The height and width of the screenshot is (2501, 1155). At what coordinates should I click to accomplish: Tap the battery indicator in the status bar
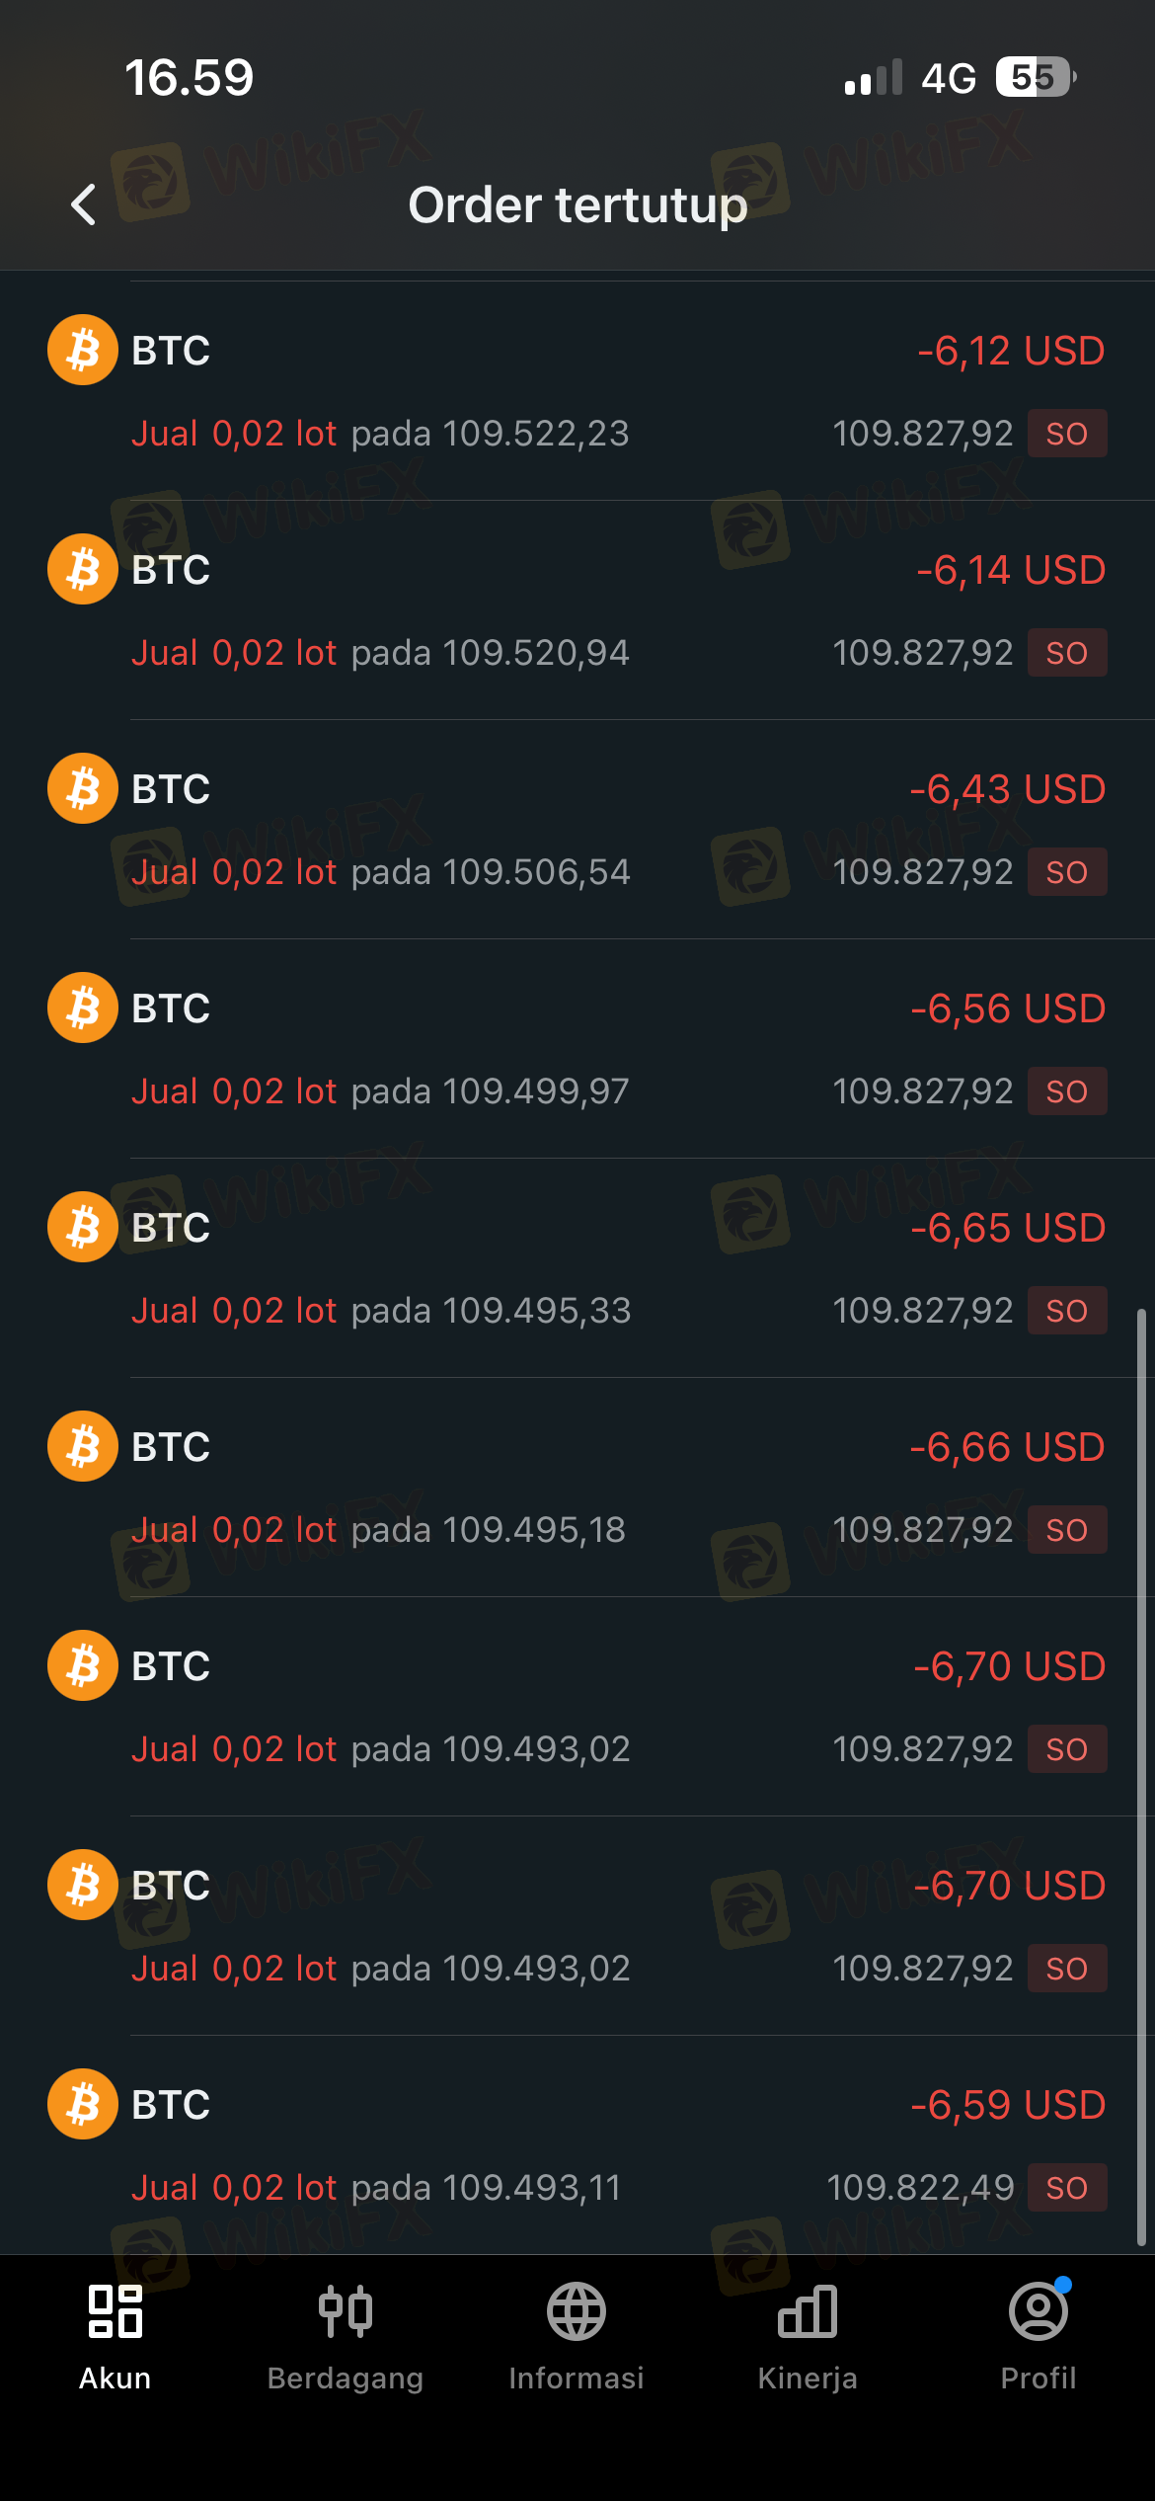click(x=1035, y=77)
